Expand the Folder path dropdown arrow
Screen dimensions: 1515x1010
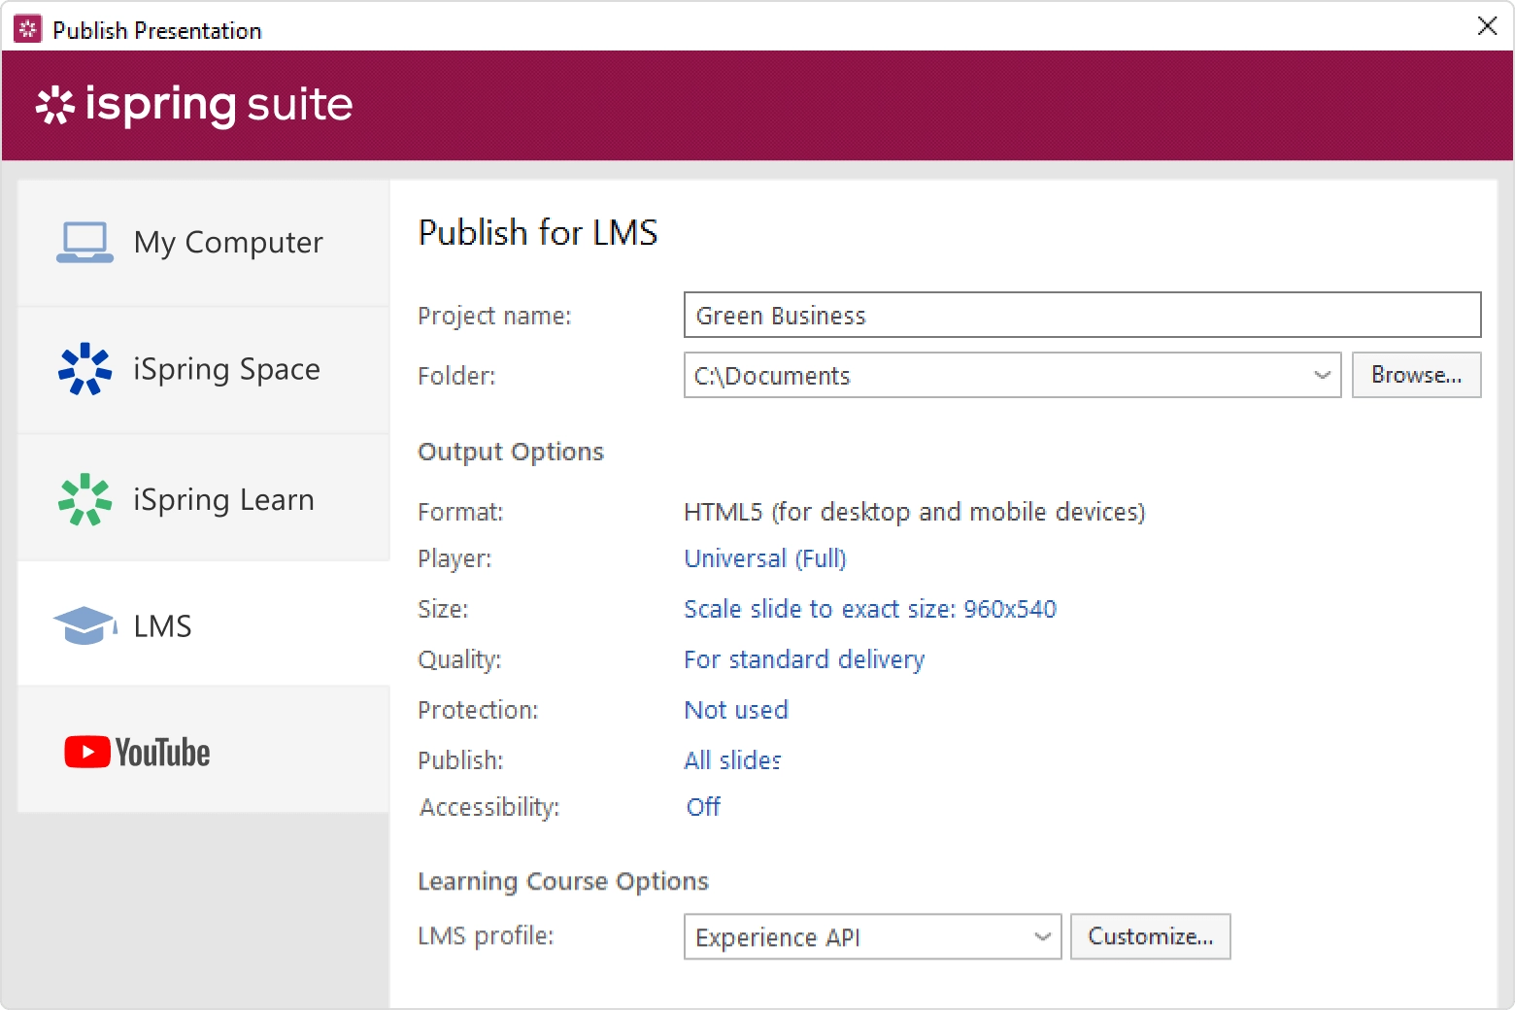(x=1322, y=375)
